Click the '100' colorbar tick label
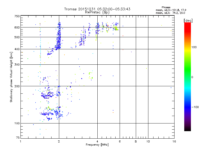Viewport: 205px width, 154px height. click(194, 47)
